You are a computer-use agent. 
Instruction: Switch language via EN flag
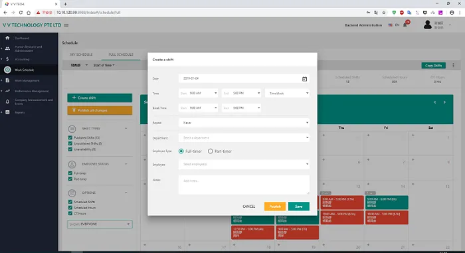(x=394, y=25)
